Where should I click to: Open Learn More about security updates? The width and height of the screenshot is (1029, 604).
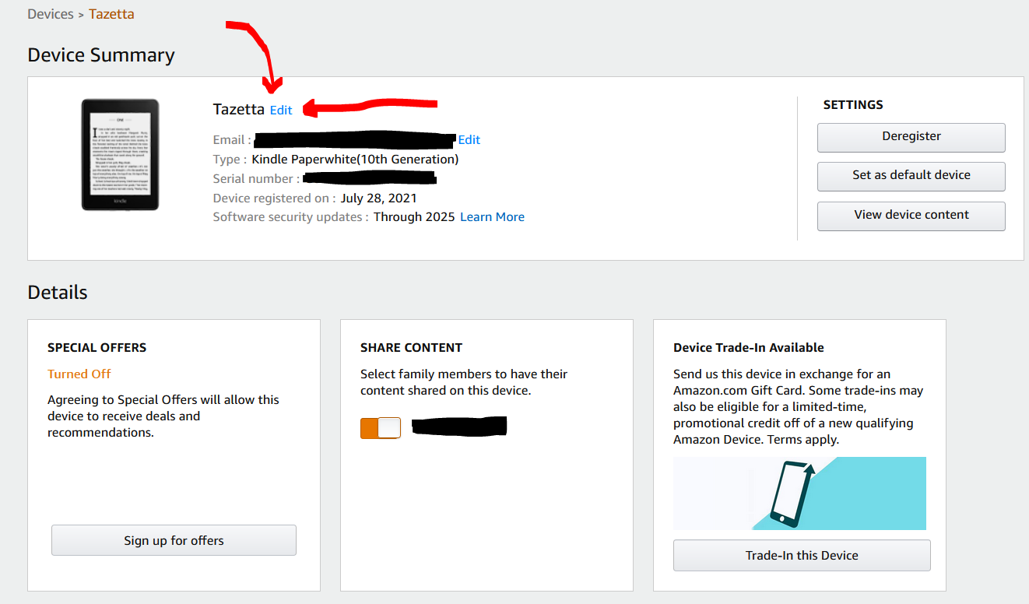tap(492, 217)
